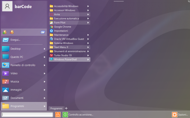The height and width of the screenshot is (118, 190).
Task: Click the Documenti label in left panel
Action: 17,98
